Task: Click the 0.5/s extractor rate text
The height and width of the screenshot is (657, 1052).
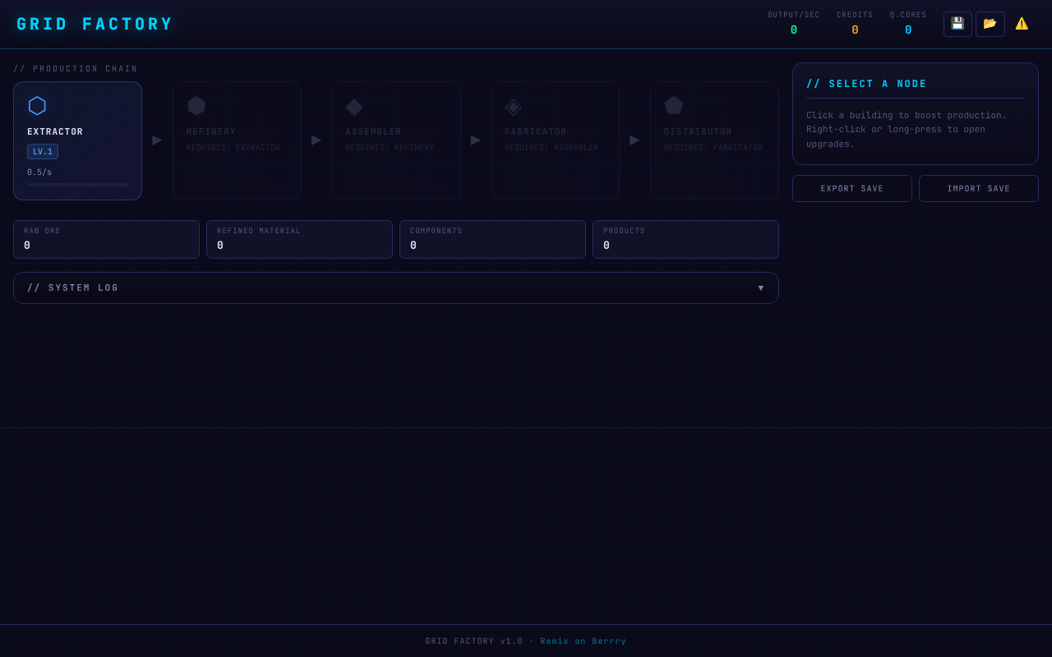Action: point(39,172)
